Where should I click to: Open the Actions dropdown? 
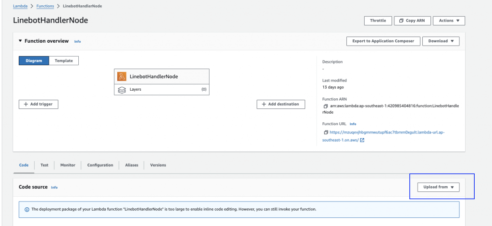point(449,21)
